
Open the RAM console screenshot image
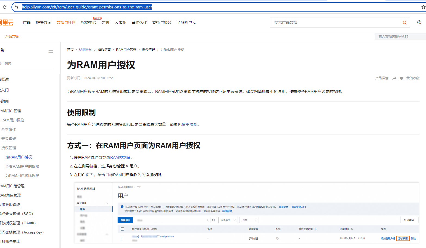247,213
